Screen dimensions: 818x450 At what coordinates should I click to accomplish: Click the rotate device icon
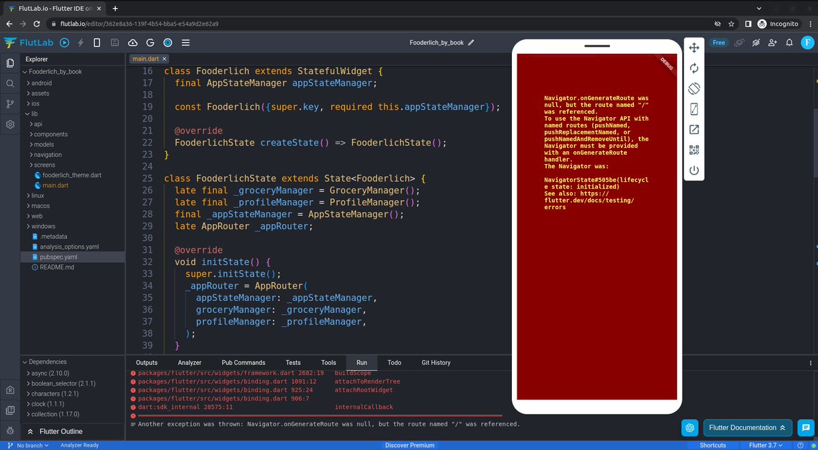(694, 89)
